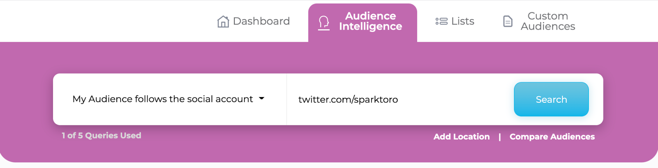Click the word 'Intelligence' in the active tab

coord(371,27)
